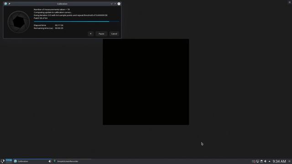
Task: Open the network connections tray icon
Action: coord(254,161)
